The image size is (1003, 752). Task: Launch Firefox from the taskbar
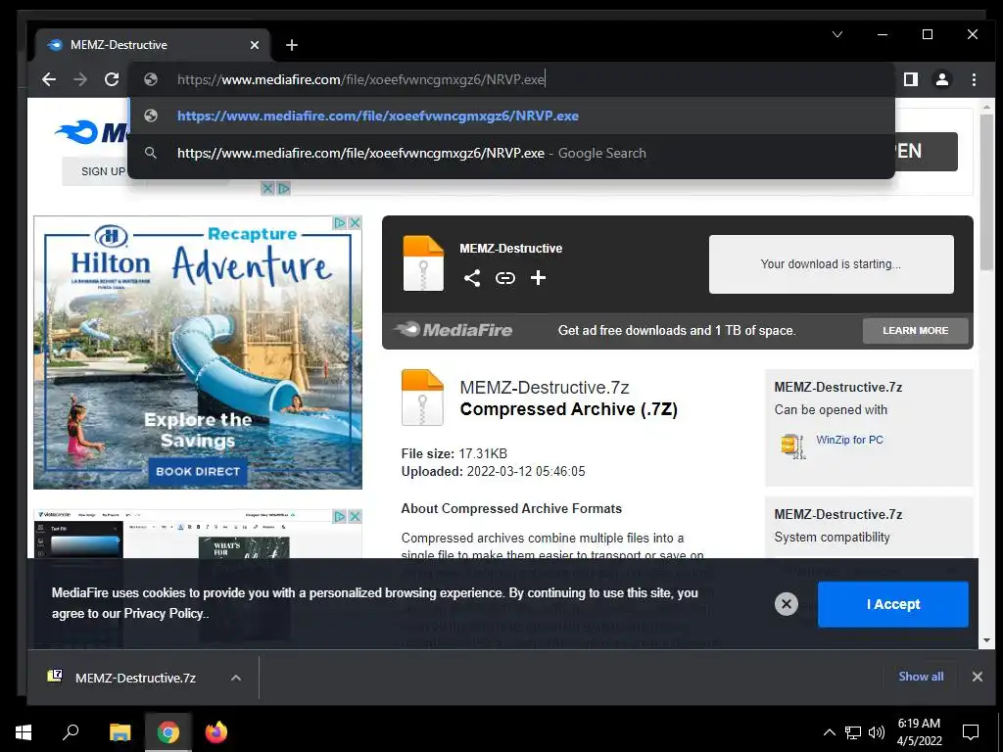click(x=216, y=731)
